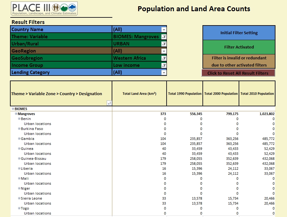Click the funnel icon on GeoSubregion filter

(163, 58)
